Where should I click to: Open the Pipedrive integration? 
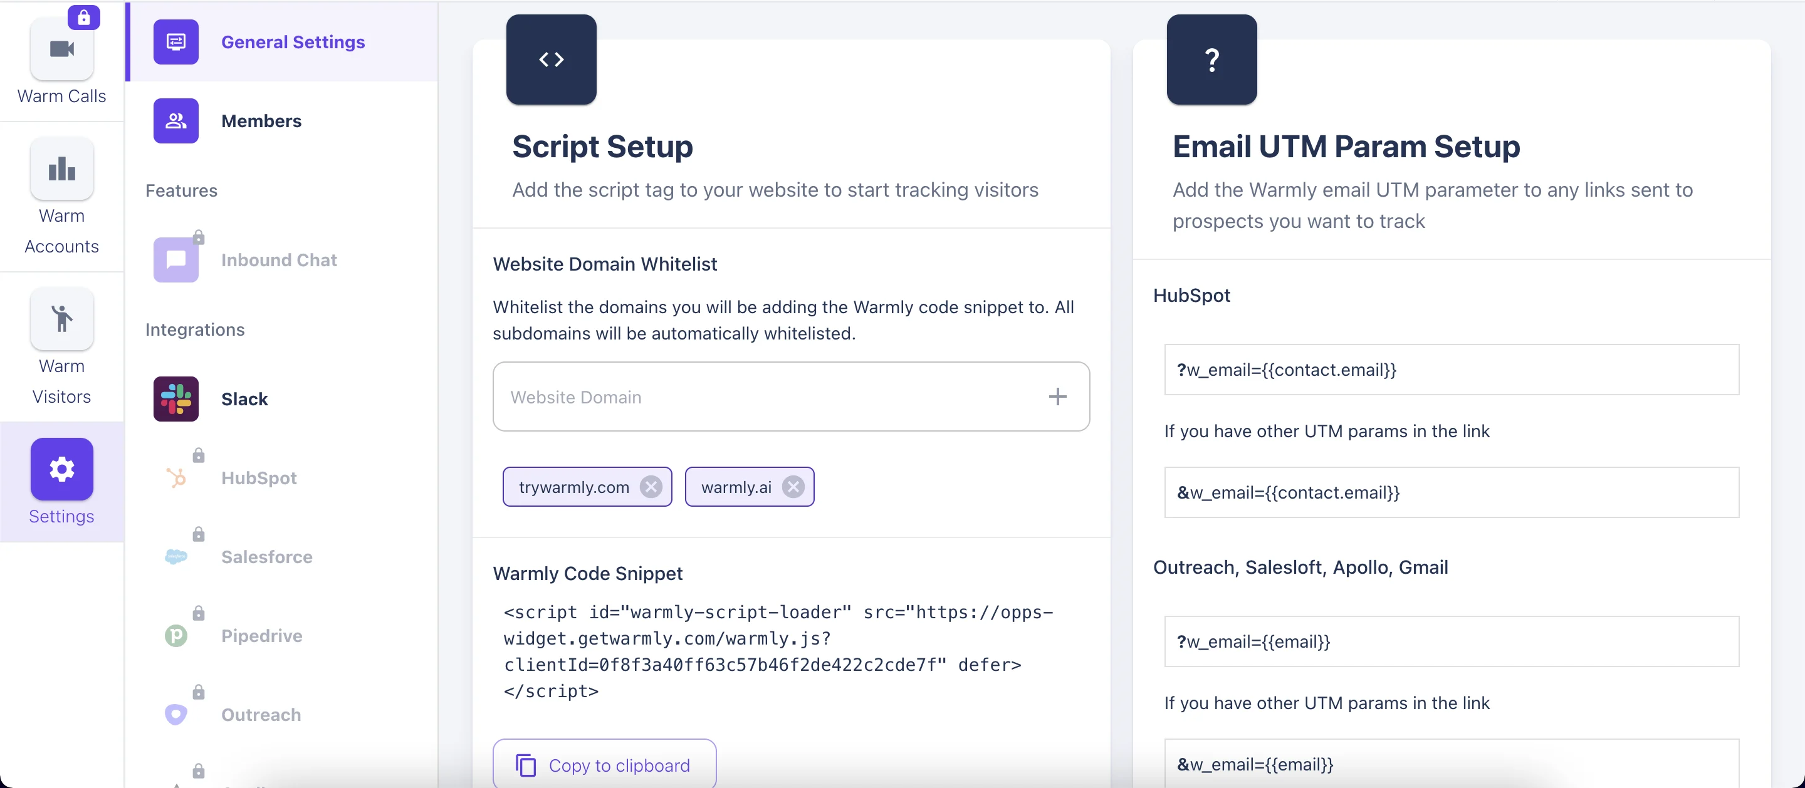[x=281, y=635]
